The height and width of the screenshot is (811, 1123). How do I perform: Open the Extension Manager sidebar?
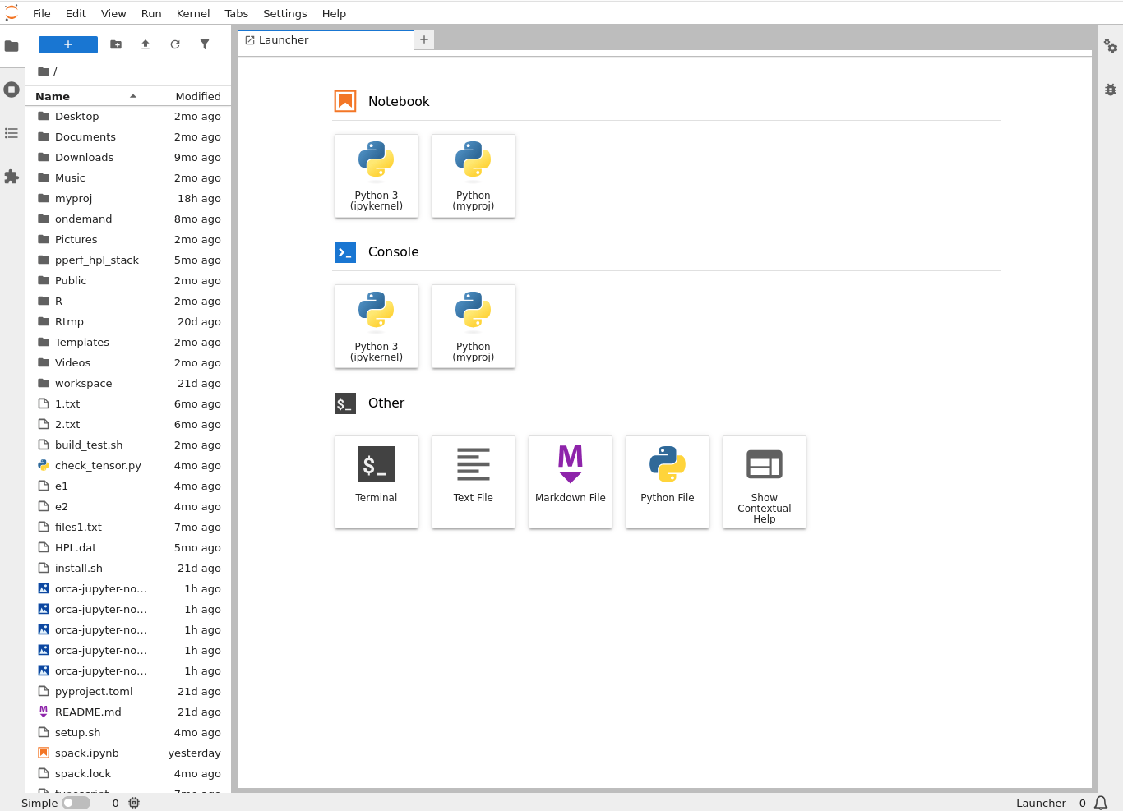[12, 177]
